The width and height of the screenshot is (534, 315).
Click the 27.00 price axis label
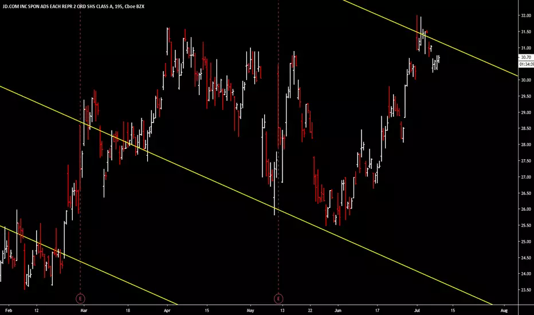click(526, 177)
